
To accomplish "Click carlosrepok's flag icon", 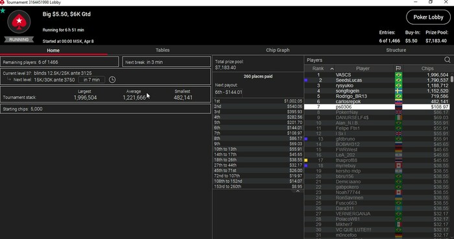I will click(398, 102).
